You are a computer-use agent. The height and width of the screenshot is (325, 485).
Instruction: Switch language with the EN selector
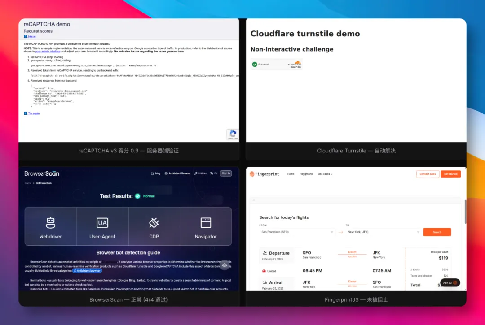(214, 173)
